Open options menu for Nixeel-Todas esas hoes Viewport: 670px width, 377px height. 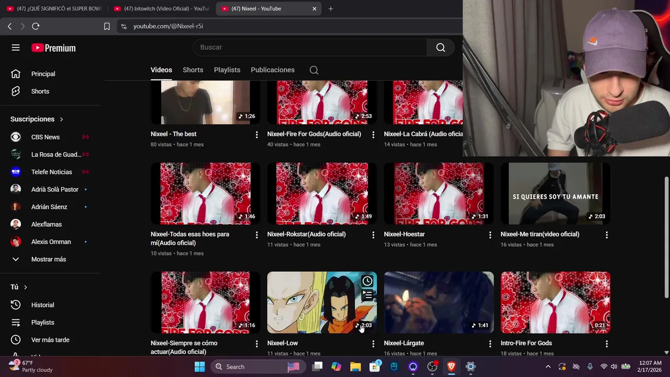pyautogui.click(x=256, y=235)
